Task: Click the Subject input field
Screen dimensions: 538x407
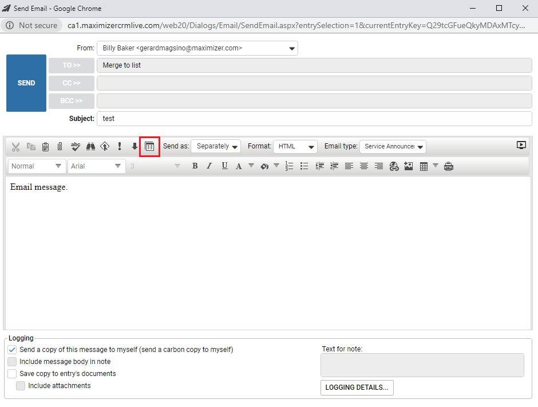Action: pos(314,119)
